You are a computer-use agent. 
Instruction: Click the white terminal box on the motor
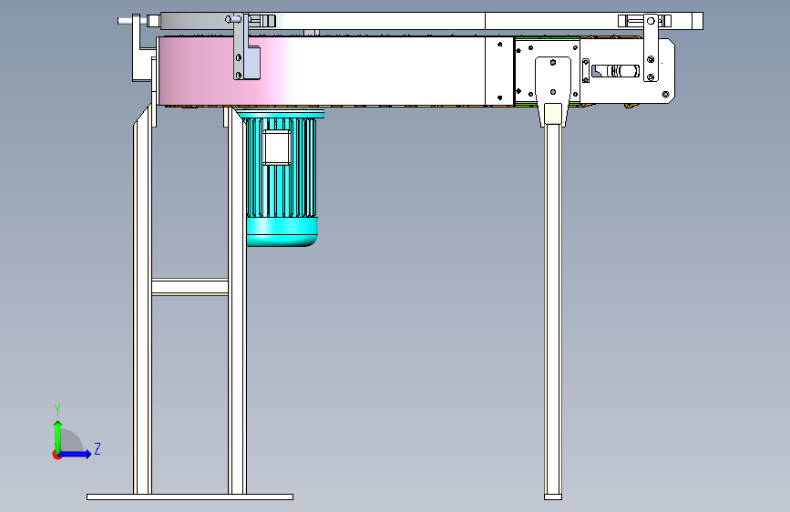pos(277,148)
